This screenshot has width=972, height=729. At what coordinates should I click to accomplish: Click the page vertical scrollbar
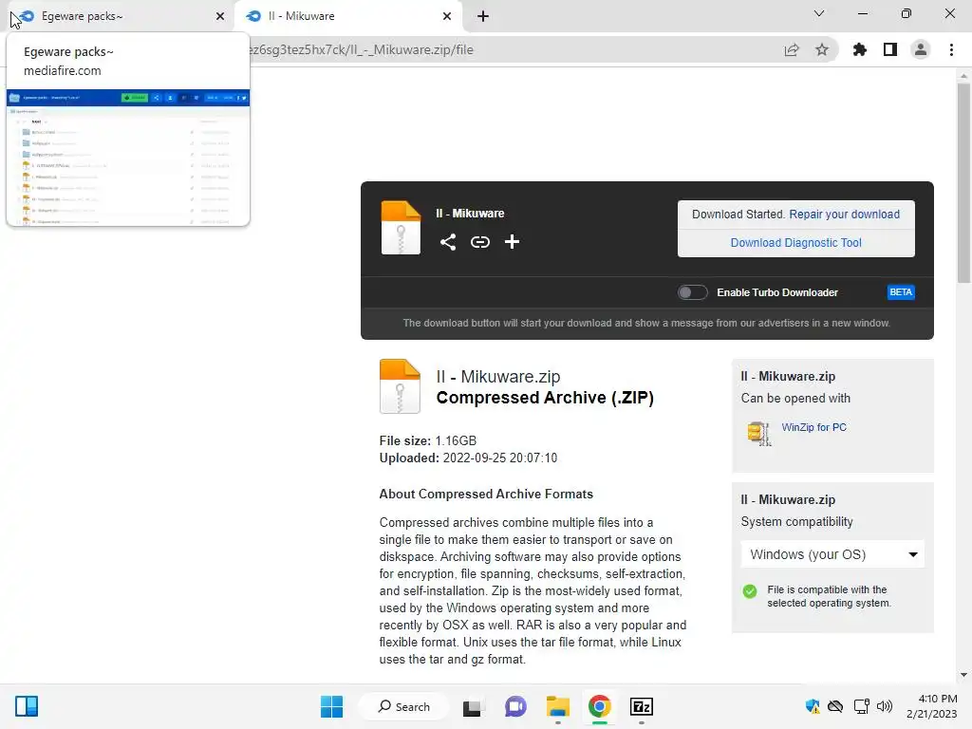coord(963,183)
